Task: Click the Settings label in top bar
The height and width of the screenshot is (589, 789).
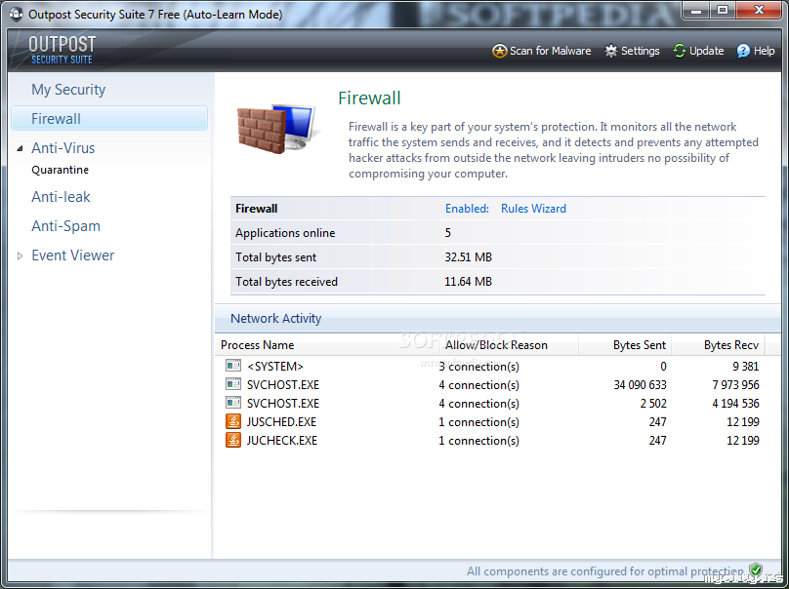Action: coord(640,51)
